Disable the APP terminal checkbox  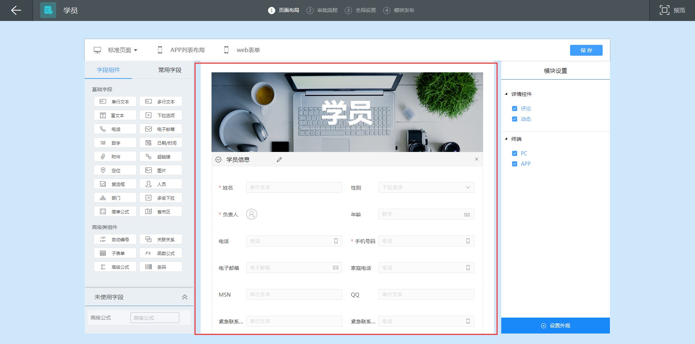pos(514,164)
